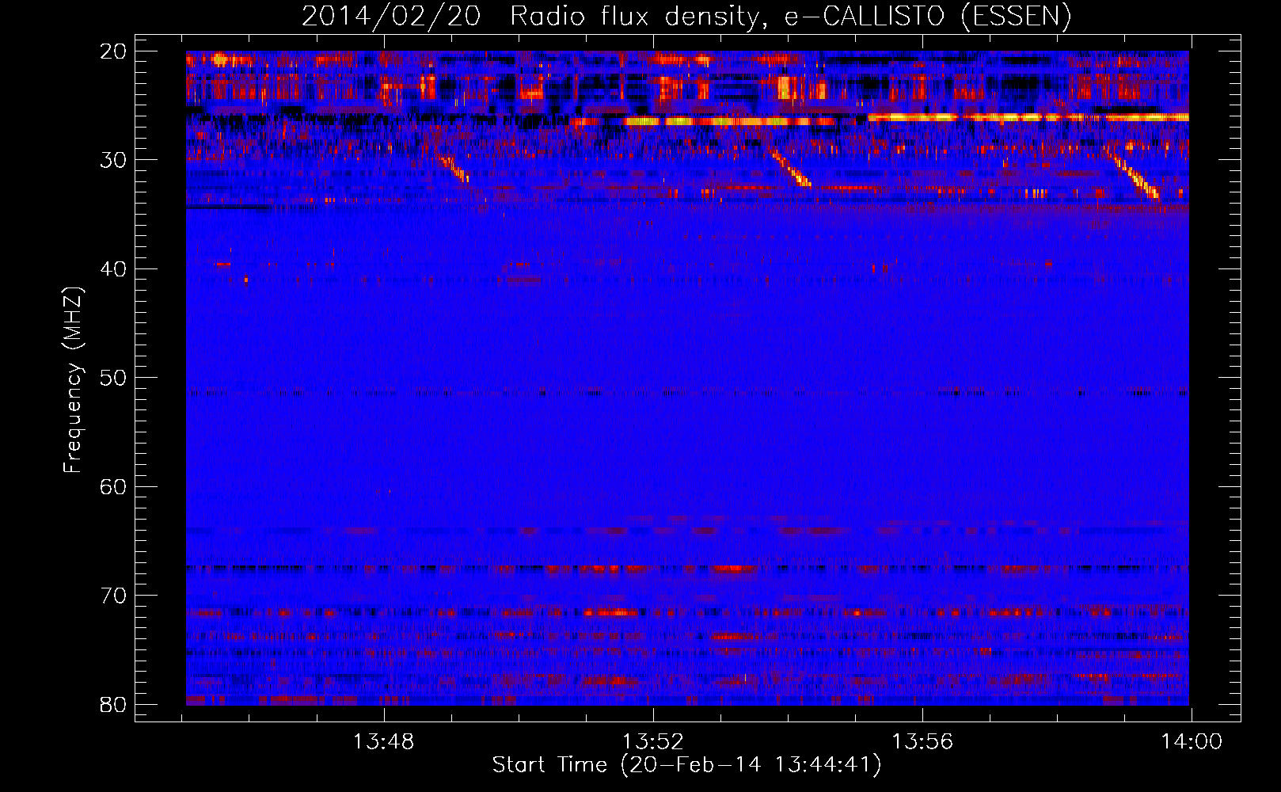
Task: Click the "Start Time (20-Feb-14 13:44:41)" label
Action: coord(686,765)
